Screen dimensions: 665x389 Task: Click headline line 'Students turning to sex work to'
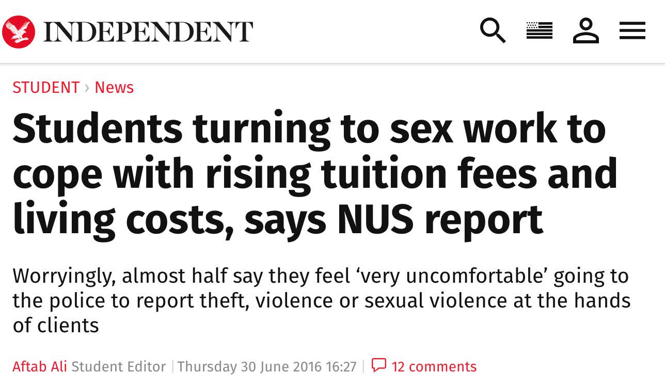309,128
